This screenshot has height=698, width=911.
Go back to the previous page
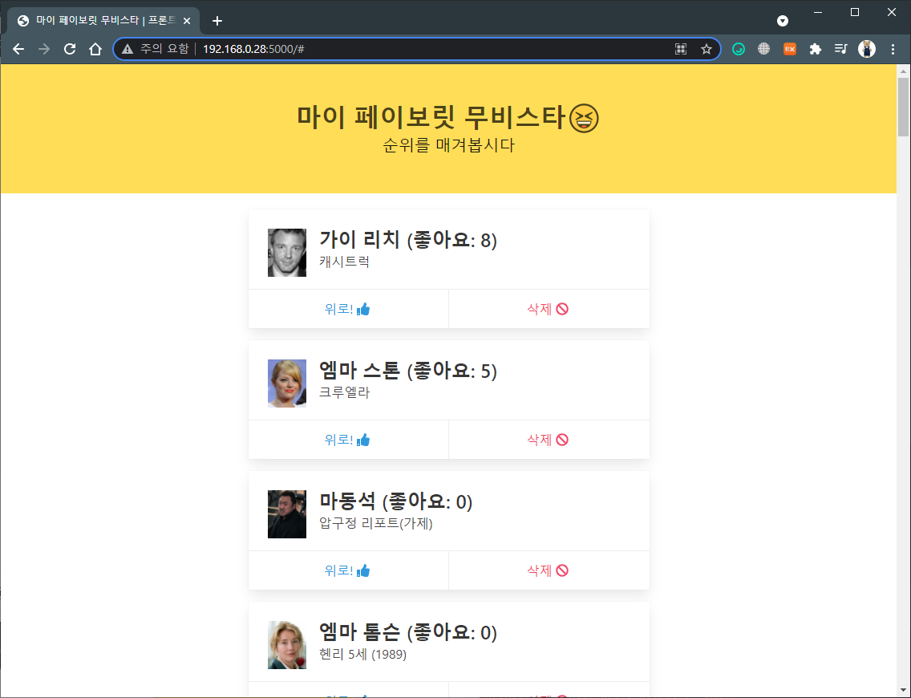coord(18,49)
